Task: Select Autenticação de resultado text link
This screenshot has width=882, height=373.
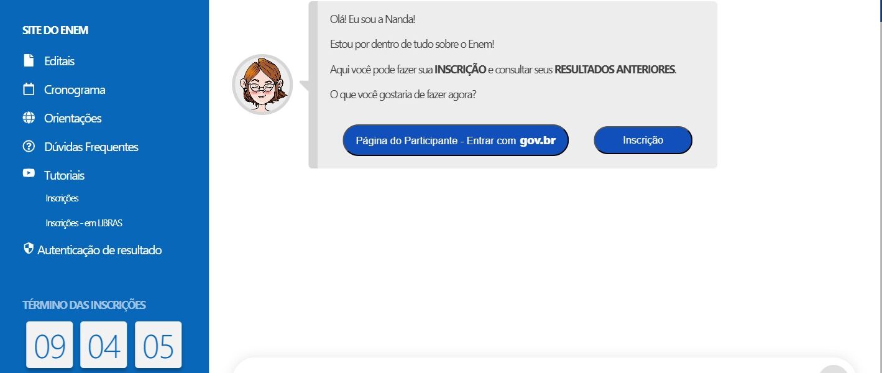Action: 99,250
